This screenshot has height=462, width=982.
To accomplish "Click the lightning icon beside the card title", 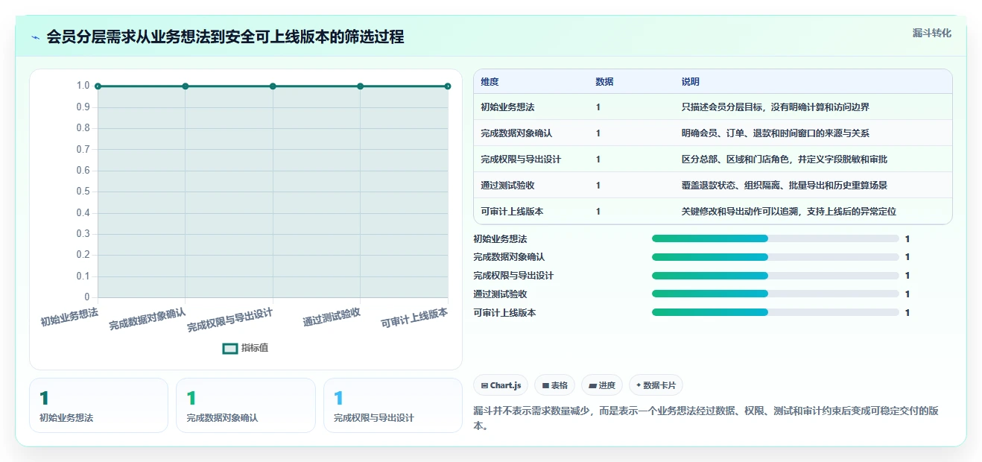I will [36, 37].
